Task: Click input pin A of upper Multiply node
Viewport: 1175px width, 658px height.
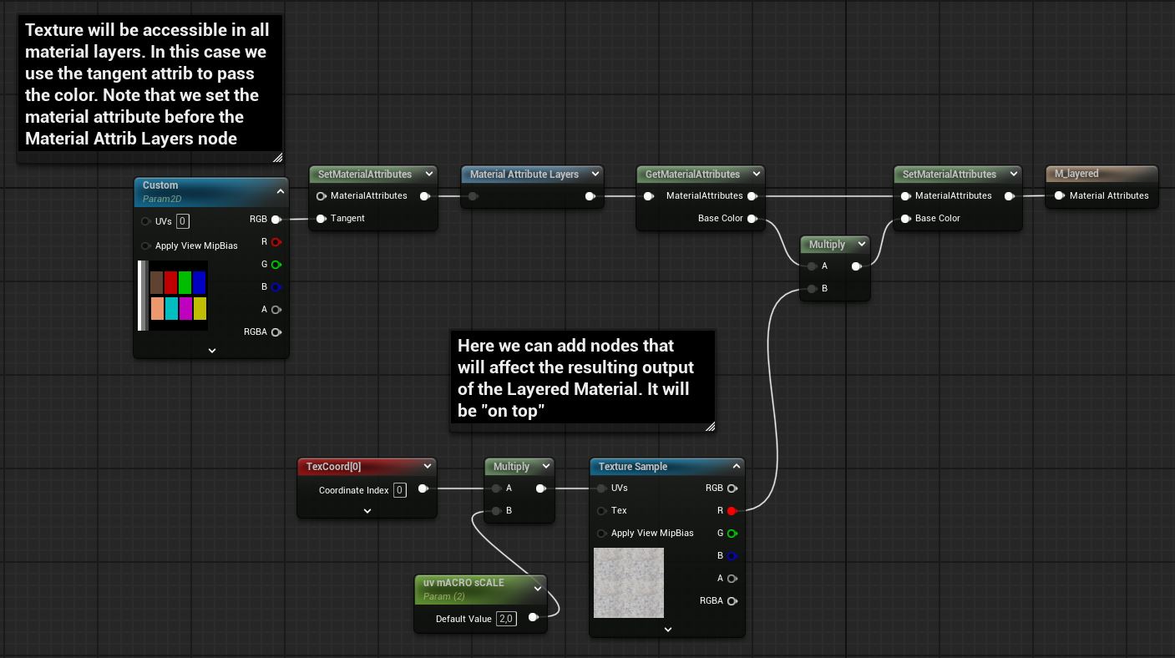Action: (x=812, y=266)
